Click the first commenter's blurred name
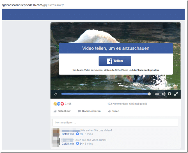This screenshot has height=153, width=188. pos(71,130)
